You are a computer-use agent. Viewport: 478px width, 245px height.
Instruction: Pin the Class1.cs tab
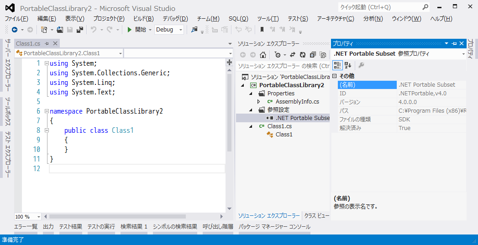click(47, 44)
